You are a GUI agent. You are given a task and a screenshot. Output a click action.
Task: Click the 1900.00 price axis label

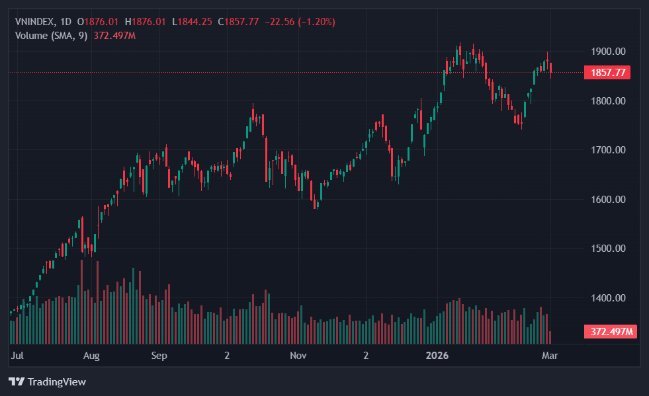(x=607, y=52)
